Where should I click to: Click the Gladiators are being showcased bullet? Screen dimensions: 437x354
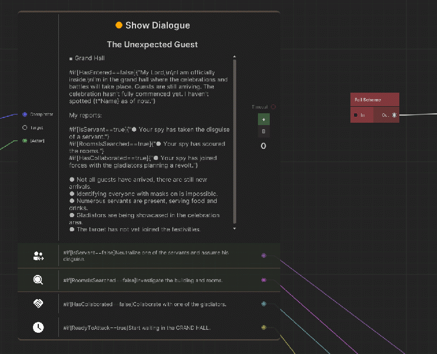144,219
